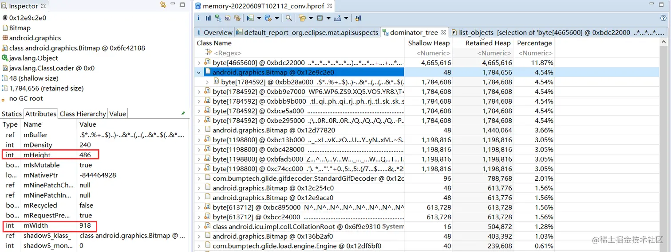Click java.lang.Object superclass in Inspector
This screenshot has height=252, width=671.
[34, 58]
